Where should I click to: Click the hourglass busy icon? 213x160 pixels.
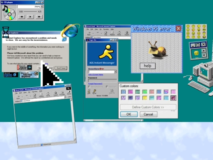coord(6,32)
